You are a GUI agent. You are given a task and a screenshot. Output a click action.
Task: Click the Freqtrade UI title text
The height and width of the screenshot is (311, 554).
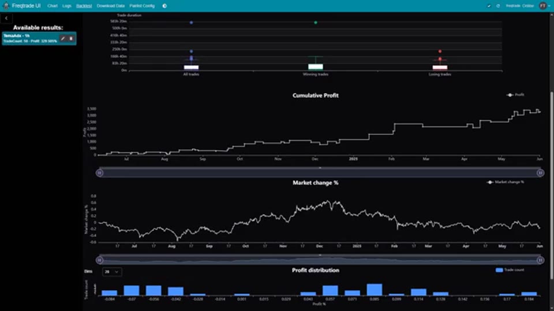pos(26,6)
